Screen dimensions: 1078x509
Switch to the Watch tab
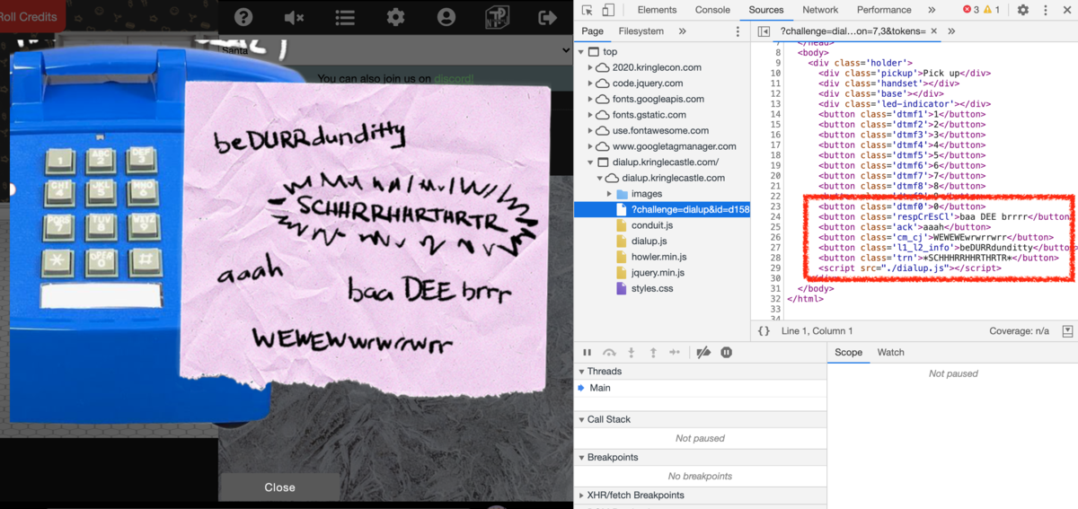click(890, 353)
